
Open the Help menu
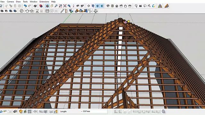(53, 2)
